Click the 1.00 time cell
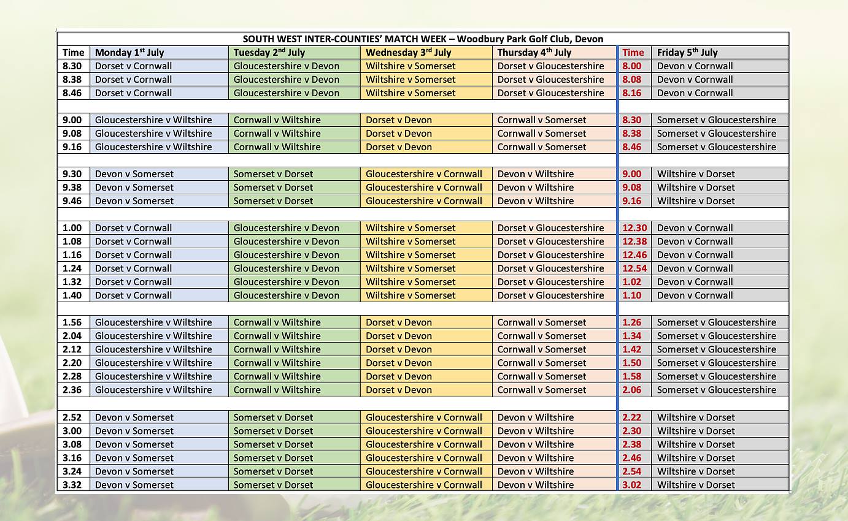The image size is (848, 521). coord(74,227)
